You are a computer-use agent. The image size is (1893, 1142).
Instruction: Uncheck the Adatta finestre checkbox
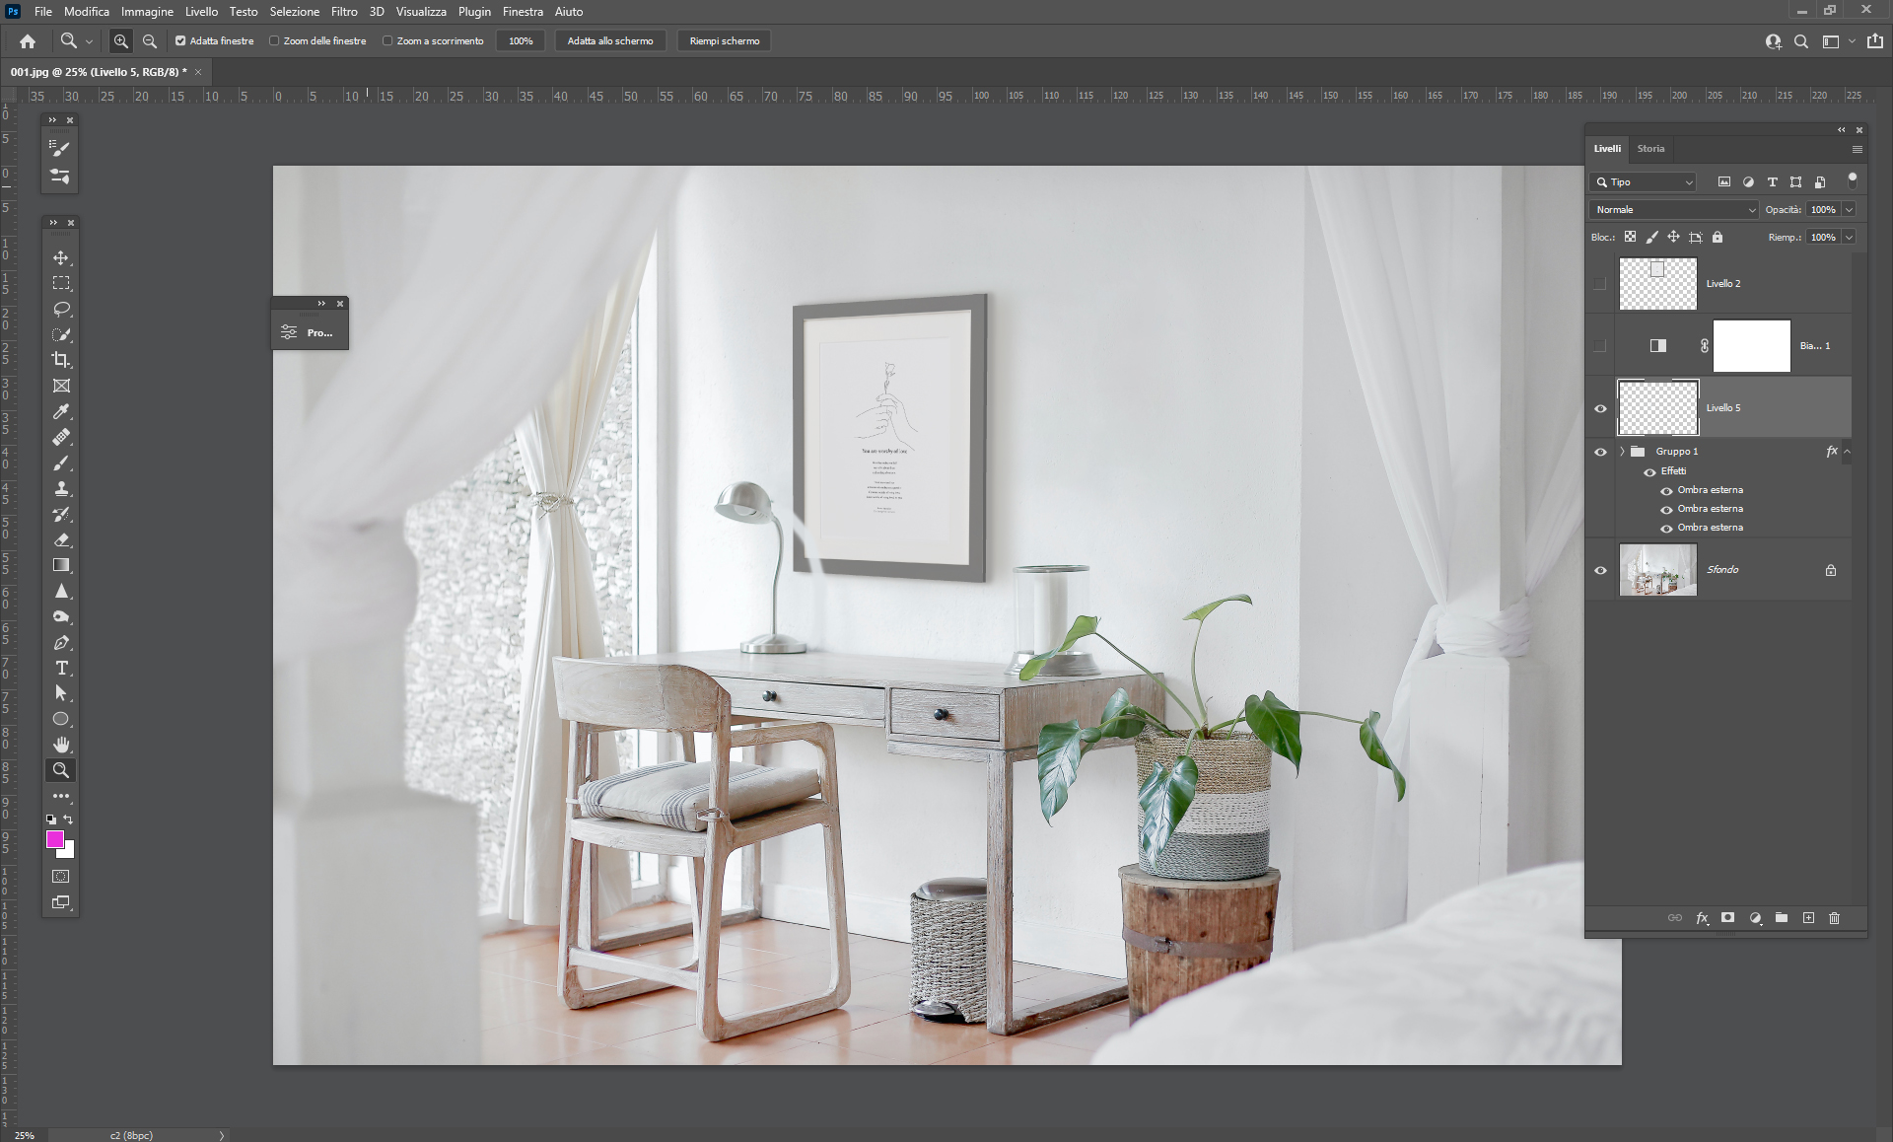click(180, 41)
